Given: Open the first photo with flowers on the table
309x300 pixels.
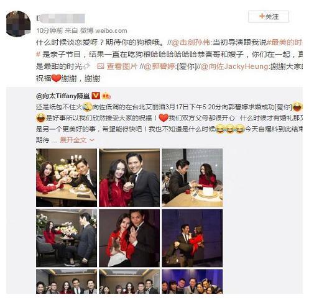Looking at the screenshot, I should click(67, 178).
